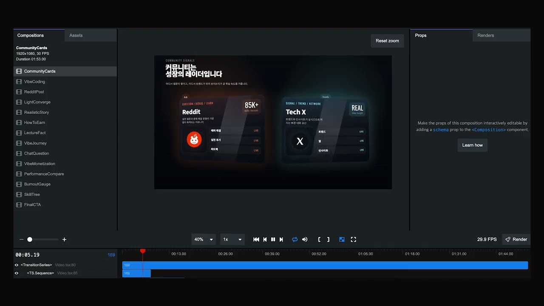Select the BurnoutGauge composition
544x306 pixels.
65,184
